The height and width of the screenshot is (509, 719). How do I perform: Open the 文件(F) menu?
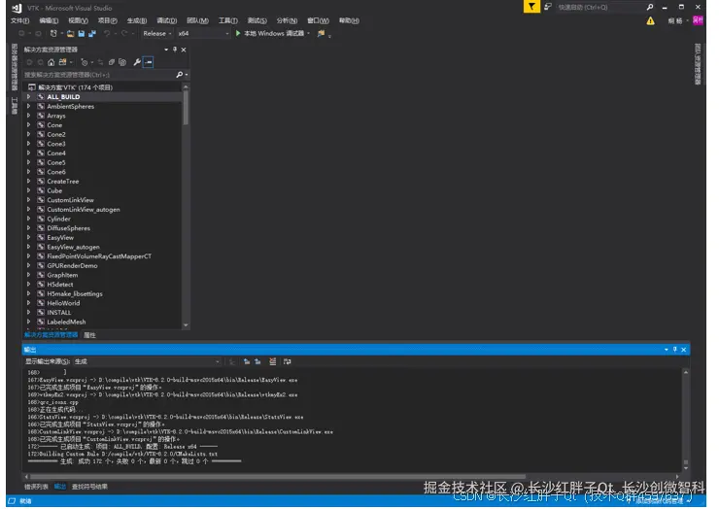coord(19,20)
